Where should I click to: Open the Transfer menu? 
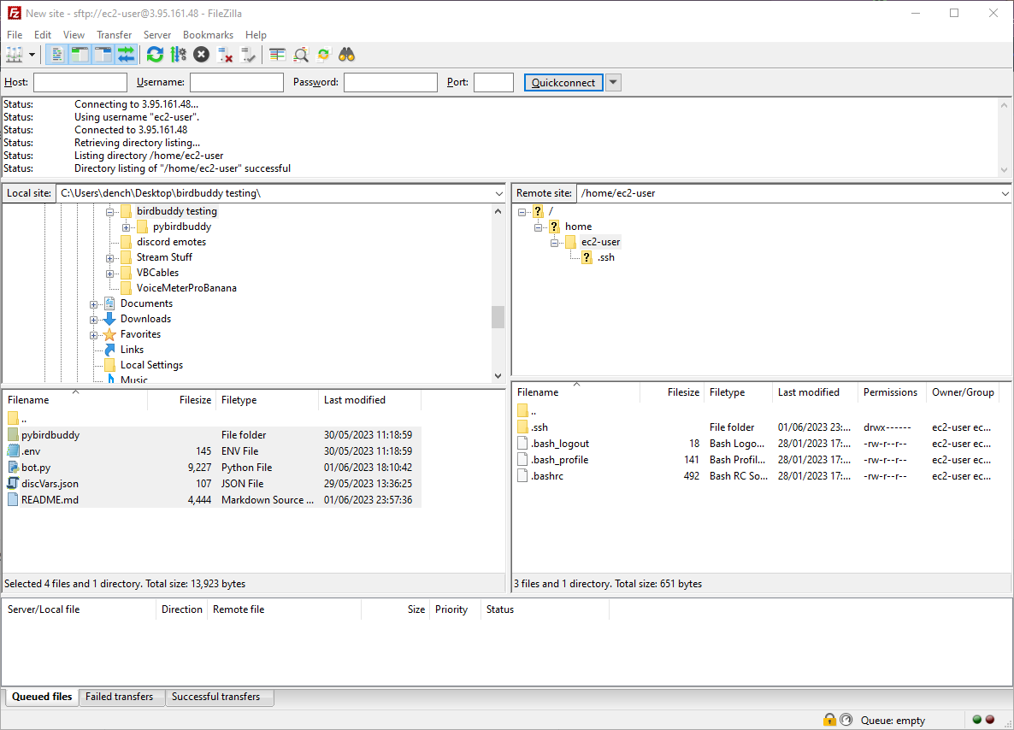[x=114, y=35]
